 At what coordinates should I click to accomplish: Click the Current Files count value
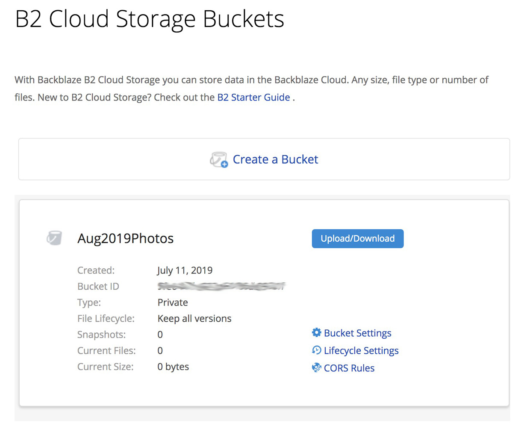coord(160,351)
